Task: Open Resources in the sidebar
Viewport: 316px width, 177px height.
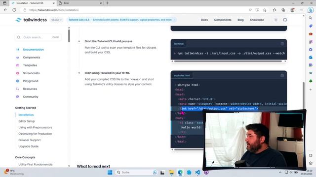Action: click(x=30, y=88)
